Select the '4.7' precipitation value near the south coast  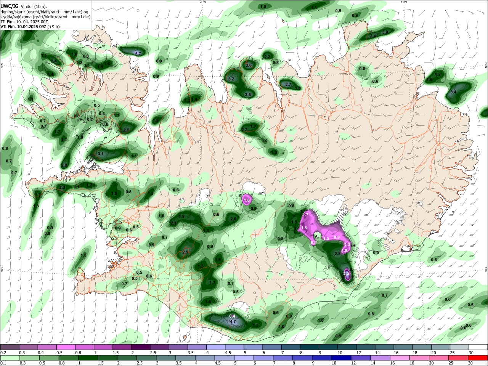click(x=233, y=321)
